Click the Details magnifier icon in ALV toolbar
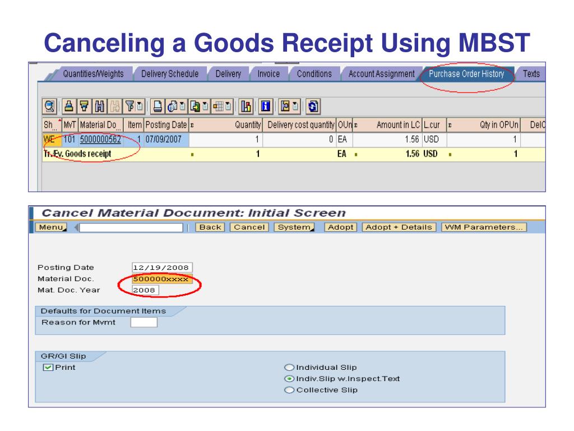574x431 pixels. click(49, 106)
